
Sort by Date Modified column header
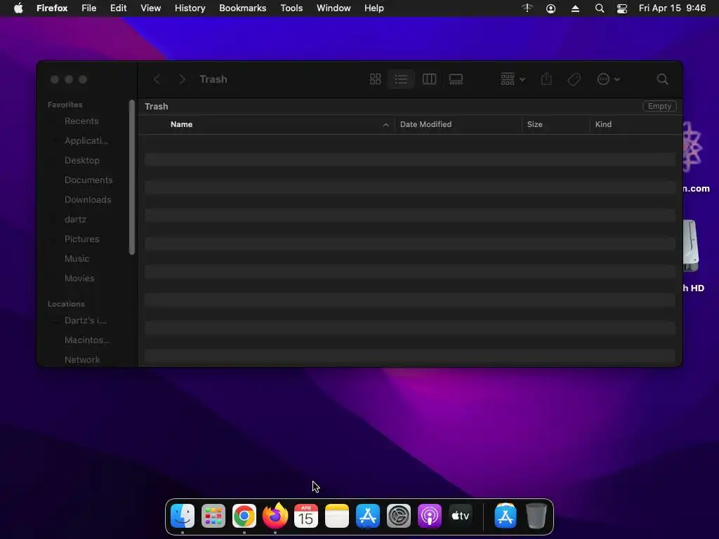[426, 124]
